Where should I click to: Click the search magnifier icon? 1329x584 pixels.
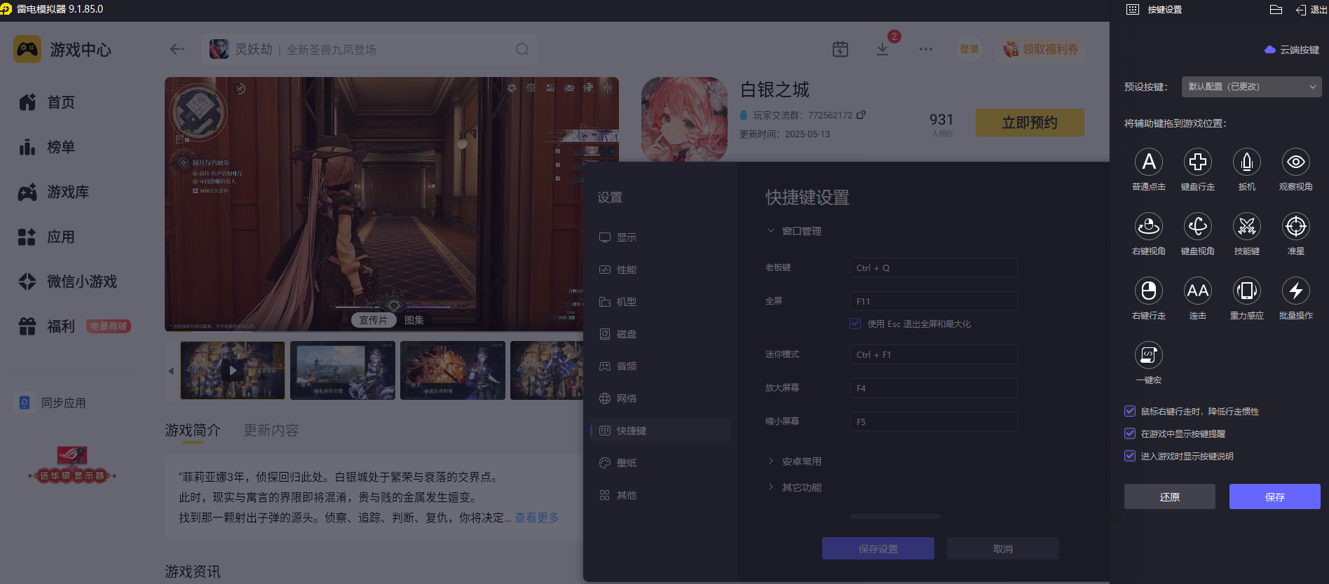[522, 49]
